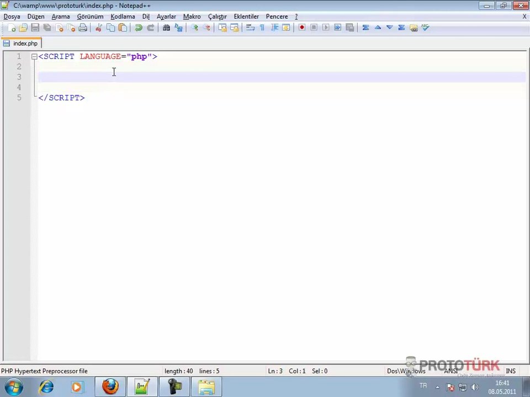The image size is (530, 397).
Task: Click the first blue plugin icon after macro buttons
Action: tap(365, 28)
